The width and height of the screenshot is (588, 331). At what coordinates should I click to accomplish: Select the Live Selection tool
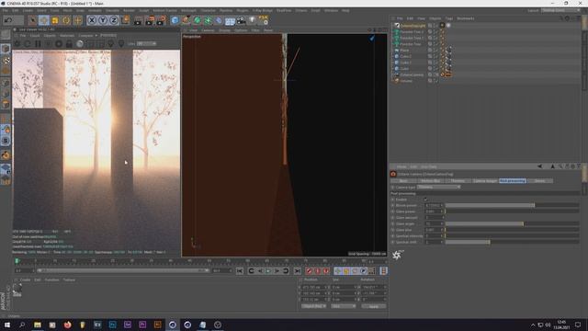point(32,20)
